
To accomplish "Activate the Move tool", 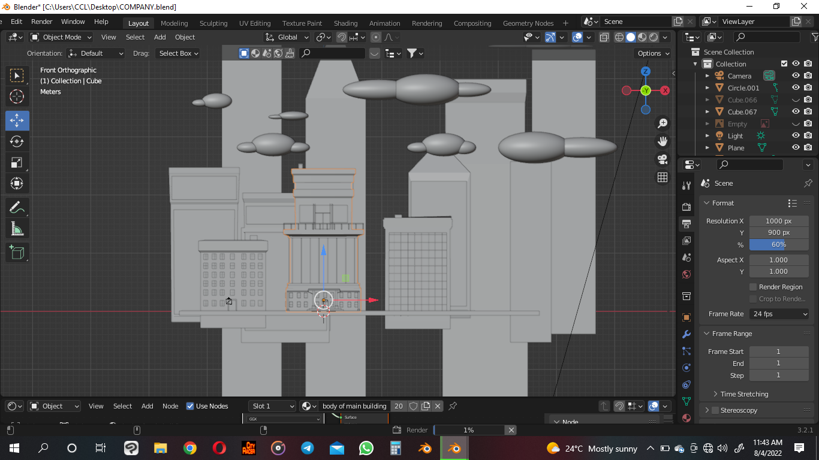I will coord(17,121).
